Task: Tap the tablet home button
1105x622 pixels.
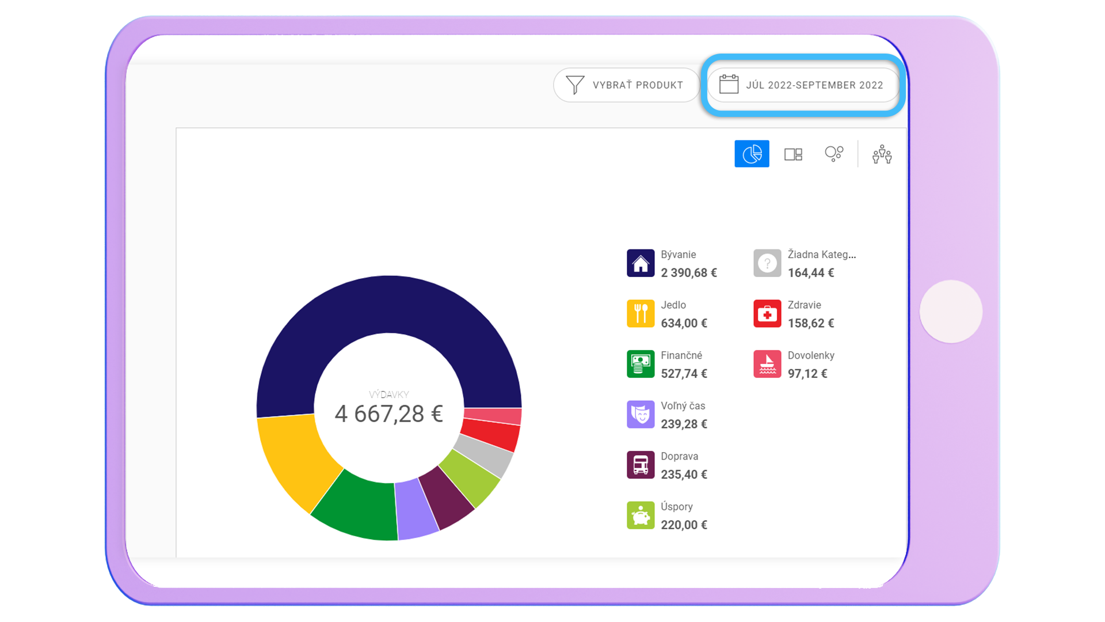Action: click(x=951, y=312)
